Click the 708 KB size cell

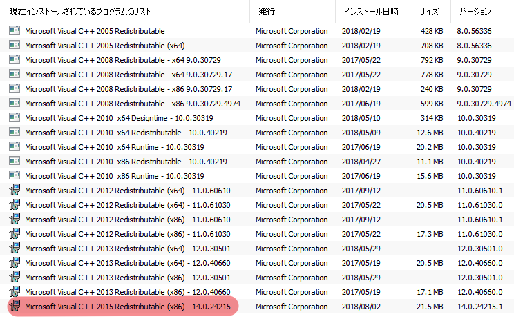pyautogui.click(x=432, y=46)
